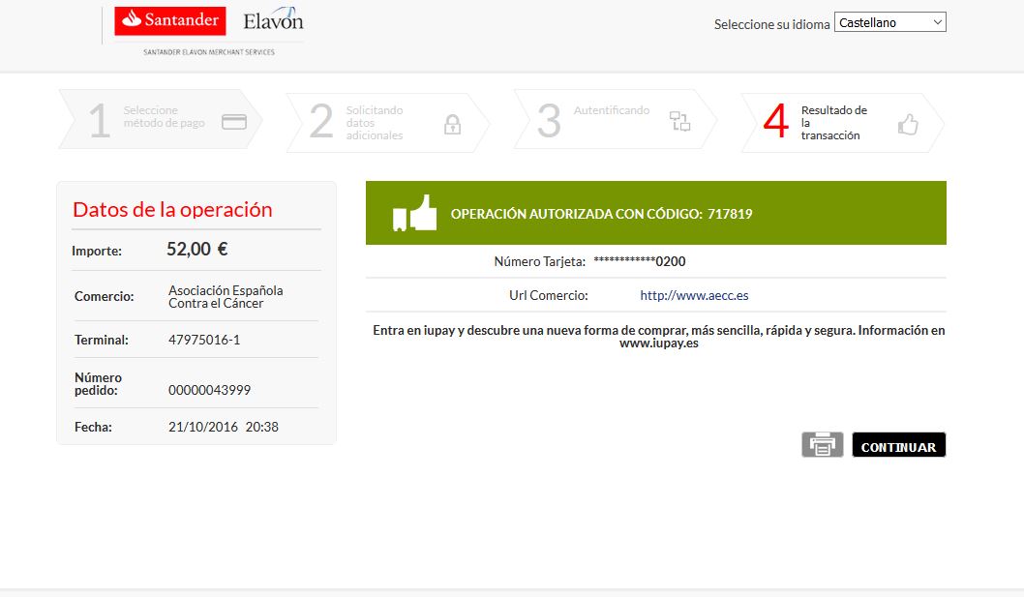
Task: Open the http://www.aecc.es merchant link
Action: pos(694,295)
